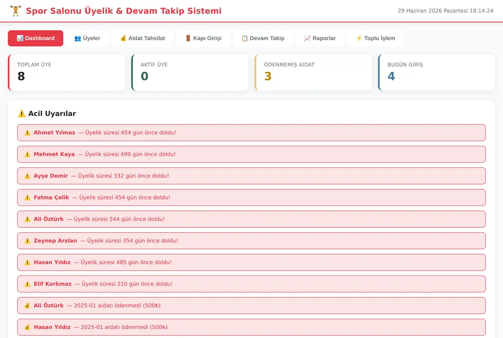Click warning icon on Ali Öztürk expiry alert
This screenshot has height=338, width=503.
coord(27,219)
